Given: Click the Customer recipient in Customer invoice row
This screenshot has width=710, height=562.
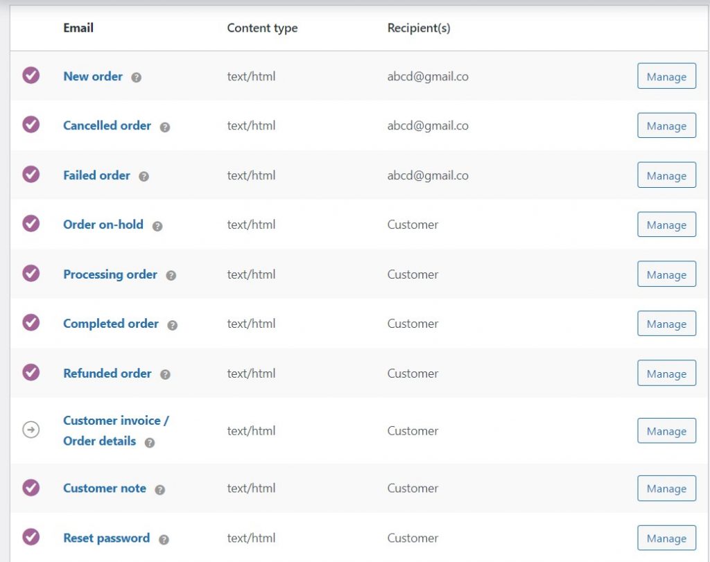Looking at the screenshot, I should (x=413, y=431).
